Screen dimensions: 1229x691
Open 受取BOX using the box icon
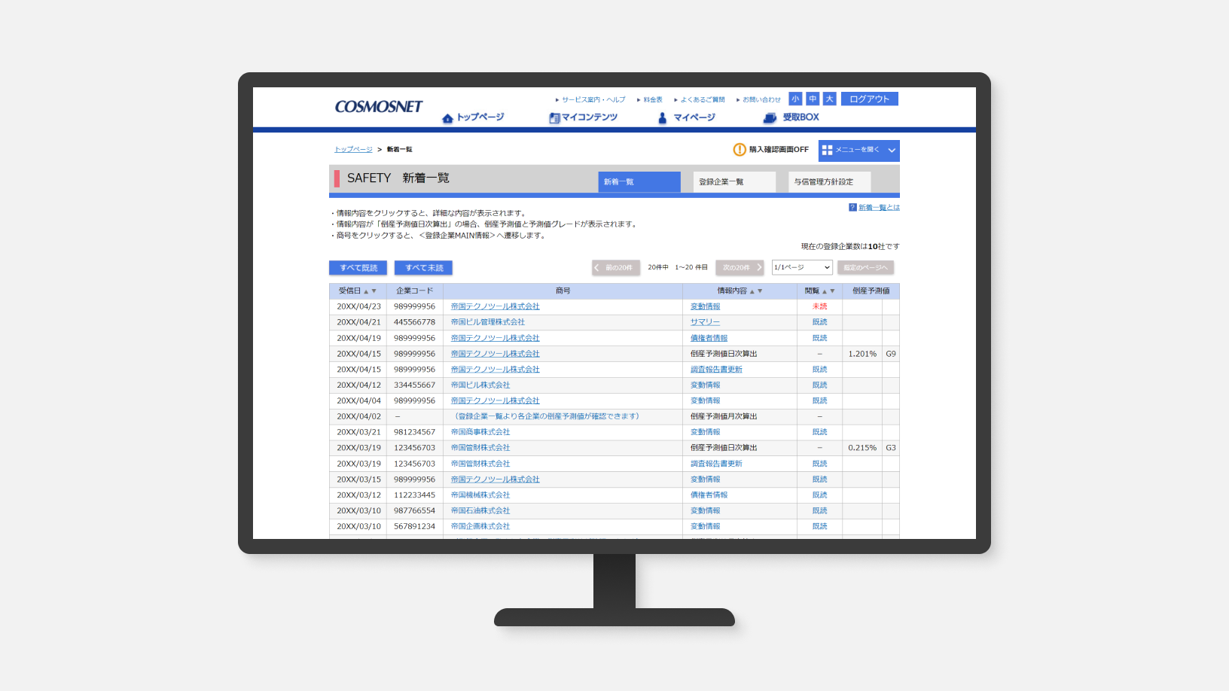point(770,118)
